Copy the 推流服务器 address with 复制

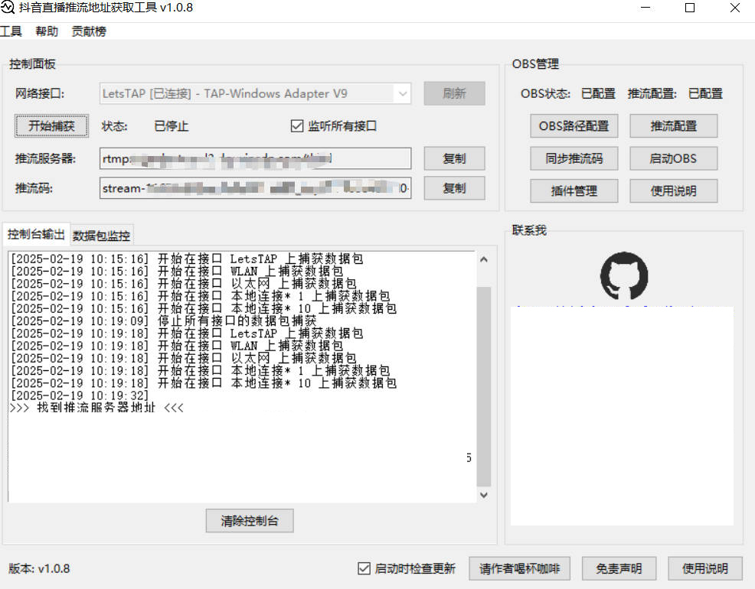point(454,158)
